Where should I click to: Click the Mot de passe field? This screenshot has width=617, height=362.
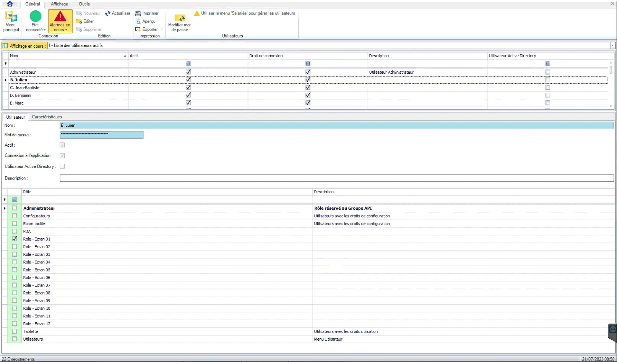pos(102,135)
